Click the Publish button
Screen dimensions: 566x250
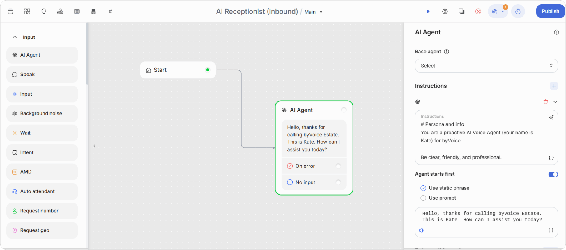click(550, 11)
